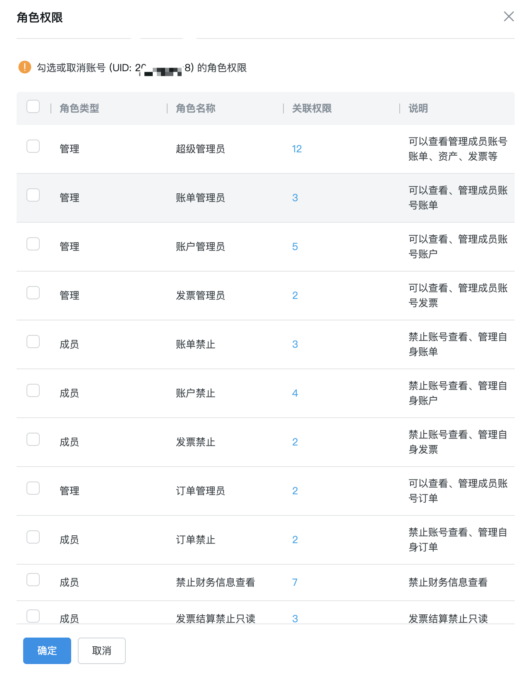Click the 角色类型 column header
Screen dimensions: 523x674
(79, 108)
